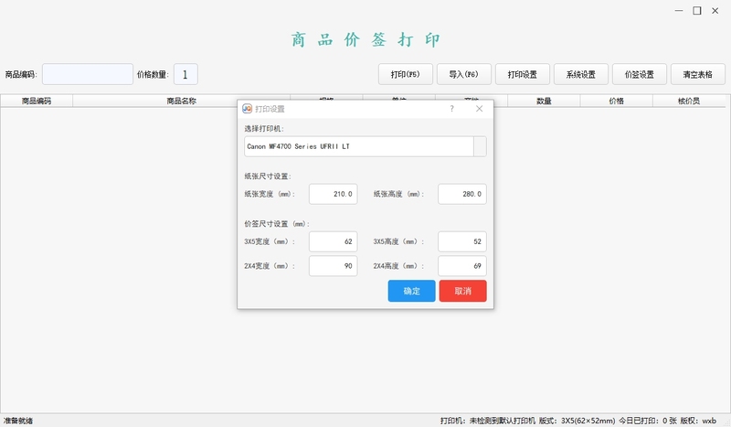
Task: Click the 商品价签打印 title text
Action: (x=365, y=40)
